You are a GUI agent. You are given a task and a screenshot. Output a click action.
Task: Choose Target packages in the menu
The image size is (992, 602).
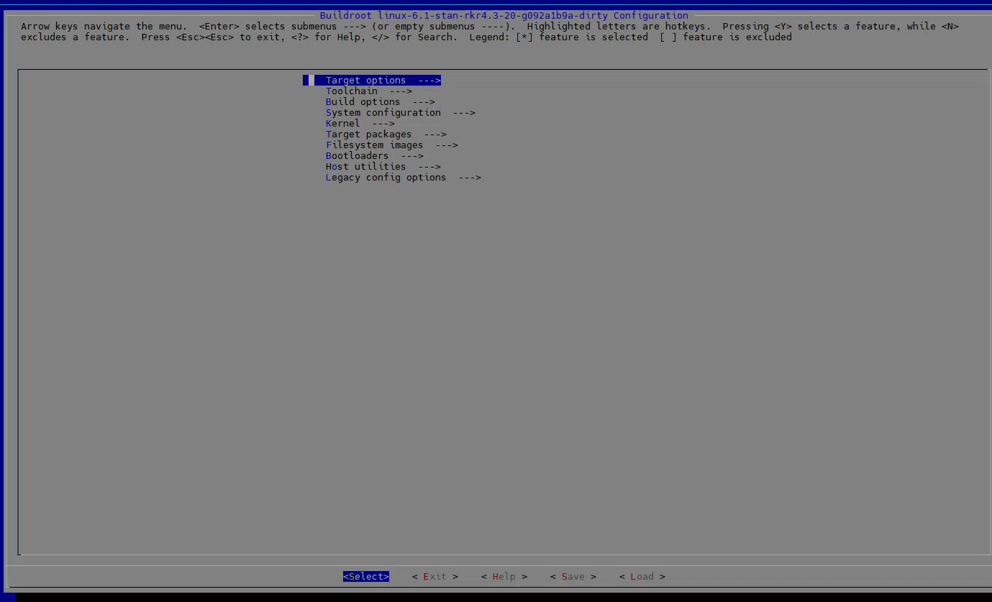pos(386,134)
